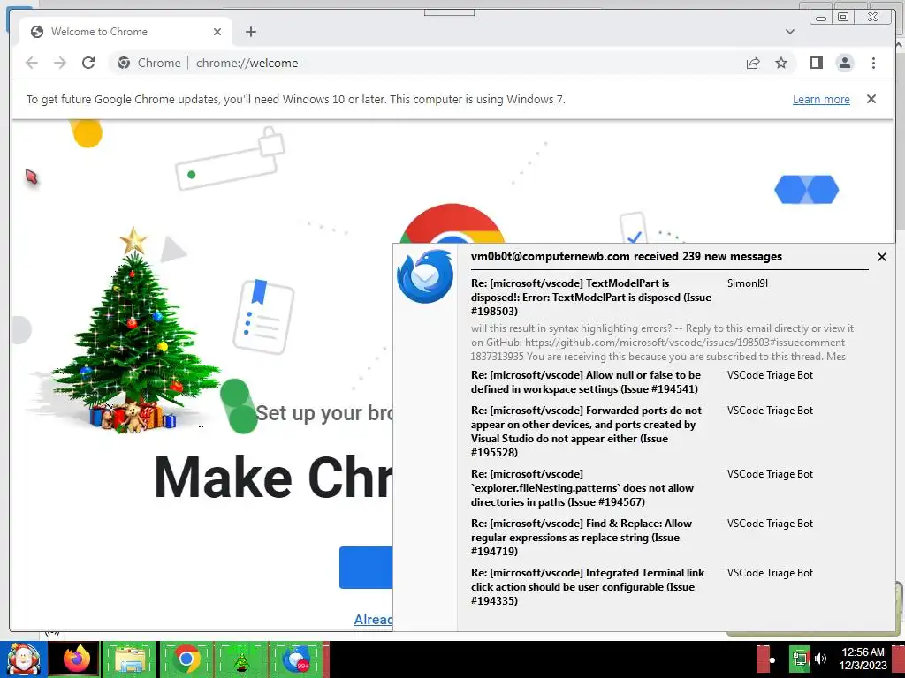Viewport: 905px width, 678px height.
Task: Share this page using the share icon
Action: (753, 63)
